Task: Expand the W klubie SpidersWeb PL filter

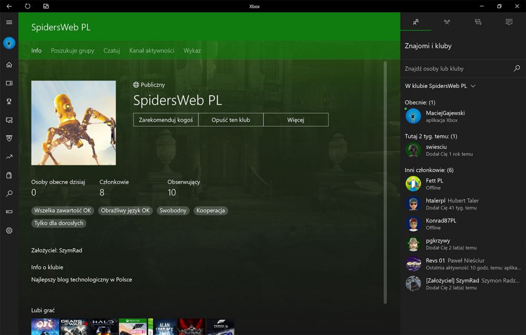Action: click(440, 86)
